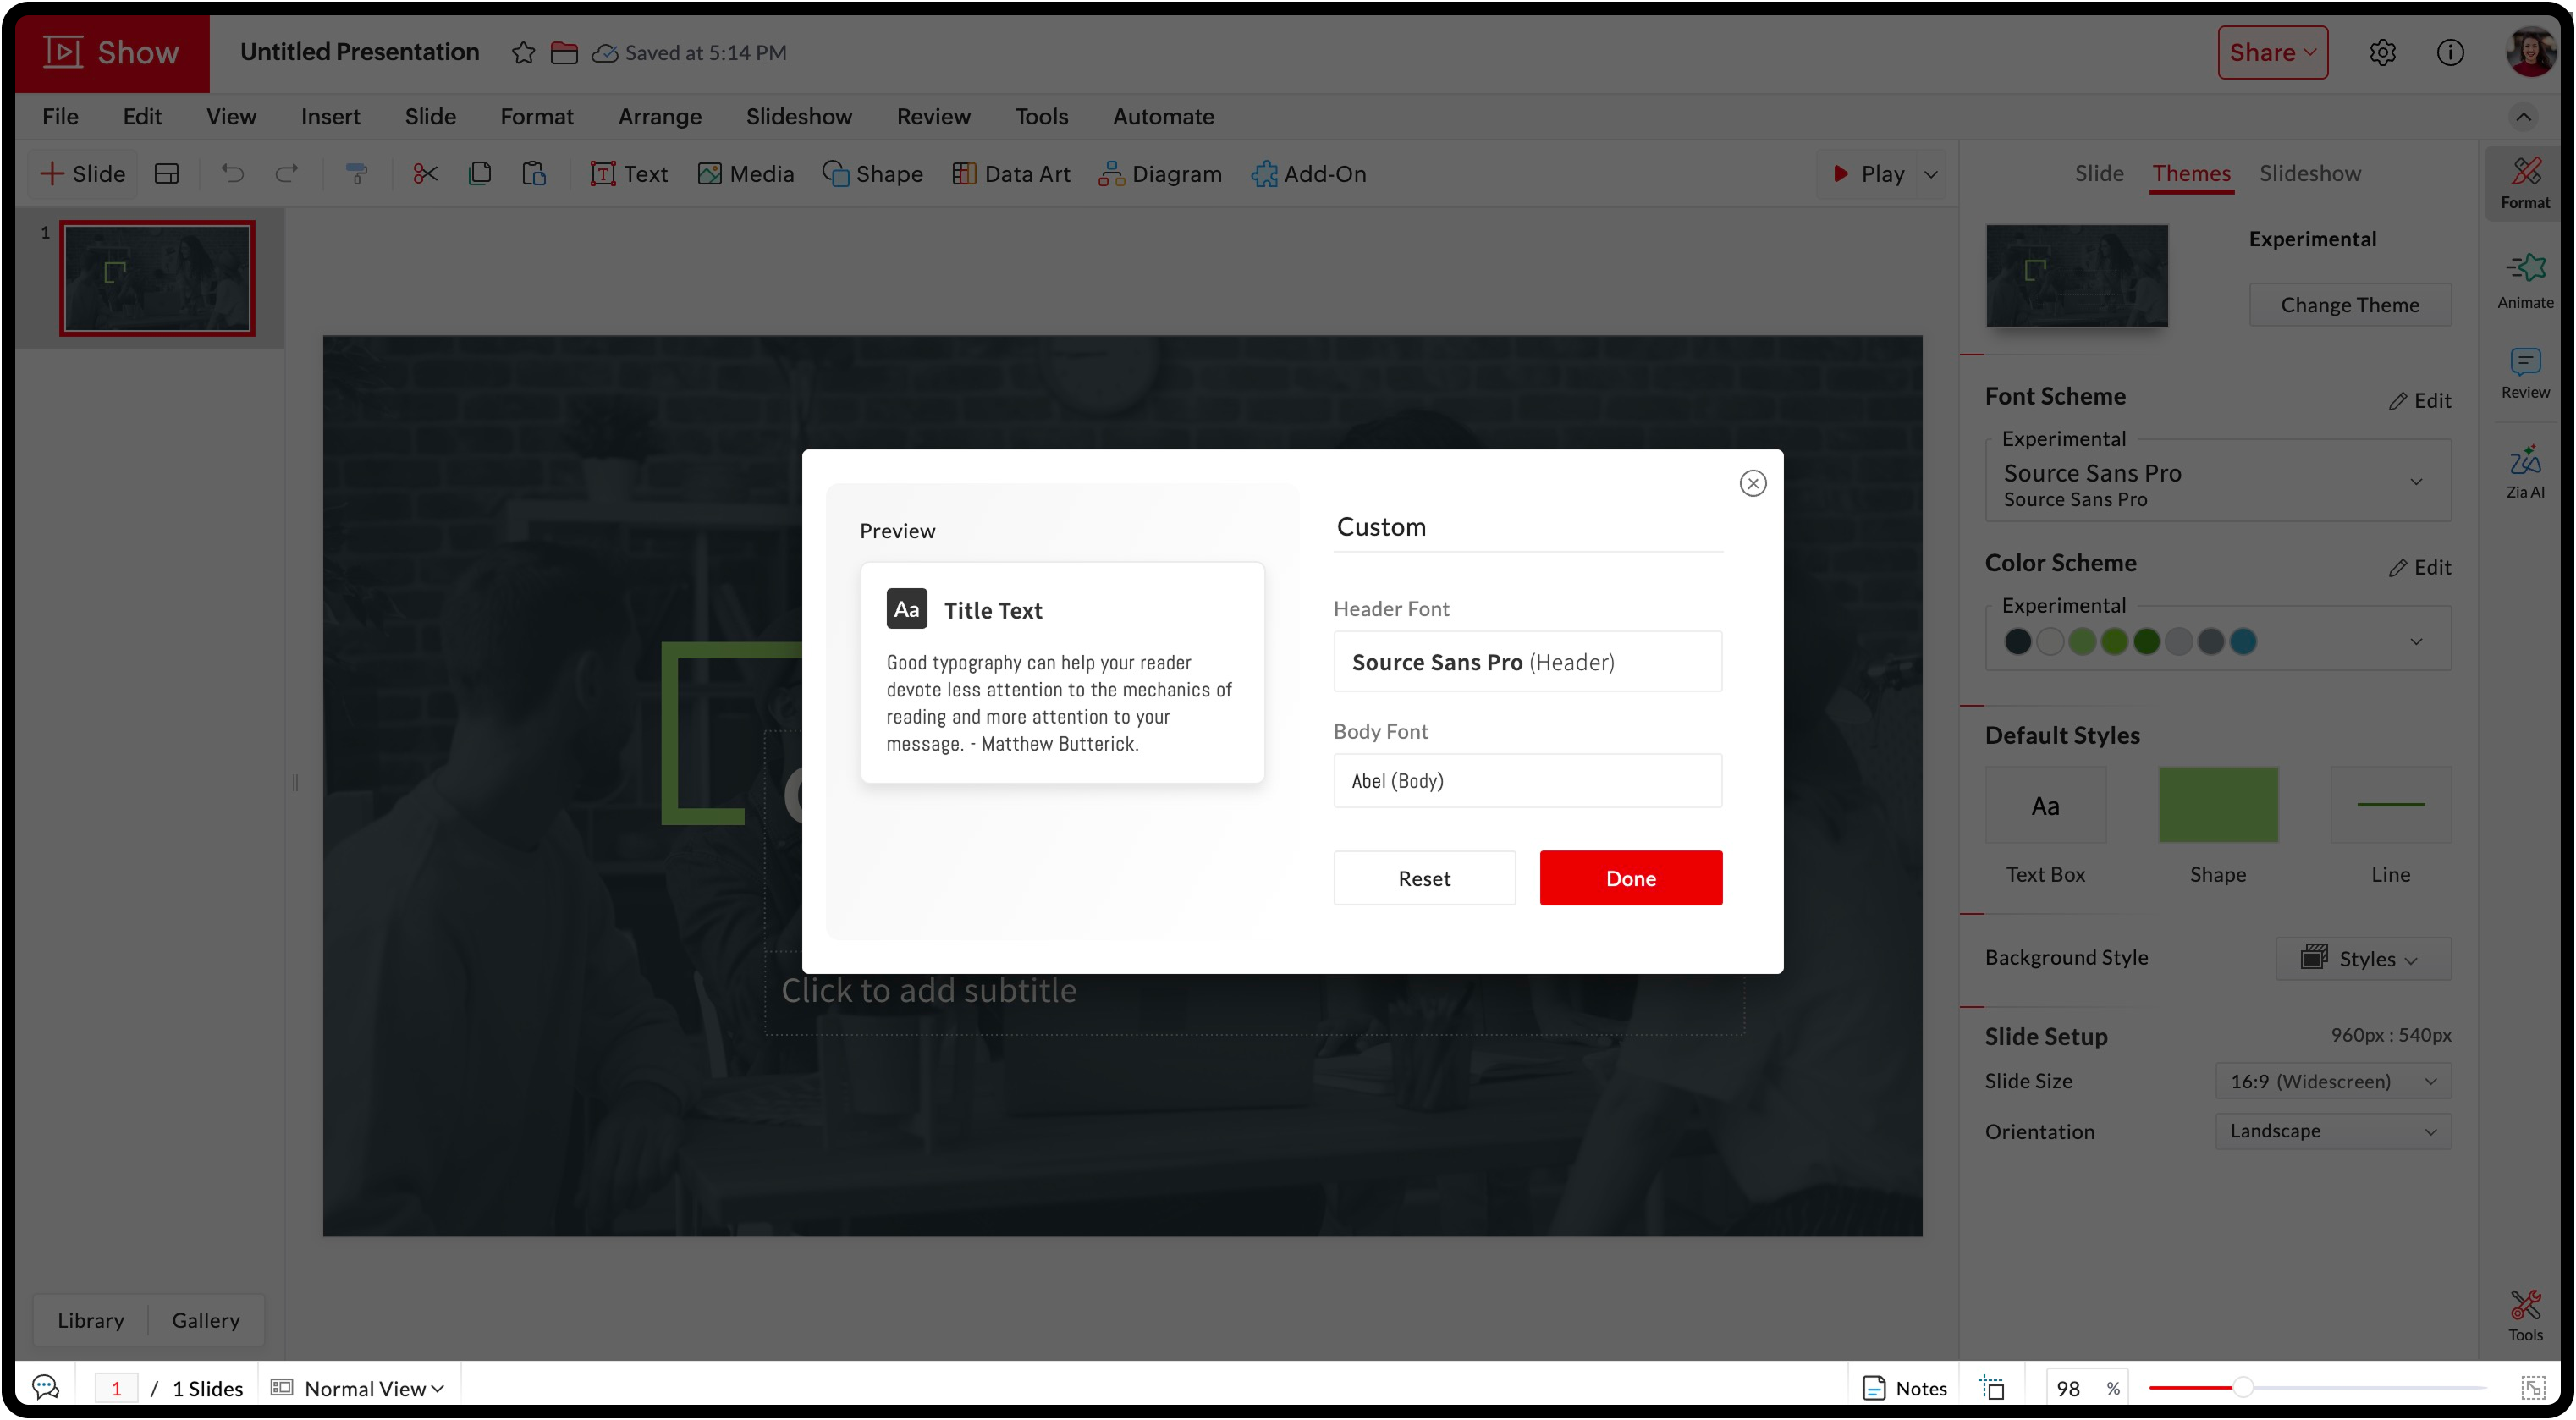
Task: Open the Animate side panel
Action: [2524, 280]
